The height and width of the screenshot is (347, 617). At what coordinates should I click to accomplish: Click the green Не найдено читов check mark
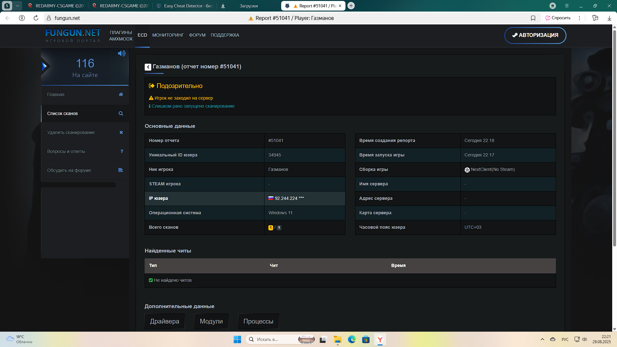coord(151,280)
